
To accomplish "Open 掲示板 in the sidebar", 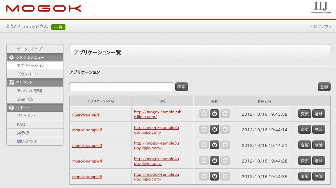I will pos(35,133).
